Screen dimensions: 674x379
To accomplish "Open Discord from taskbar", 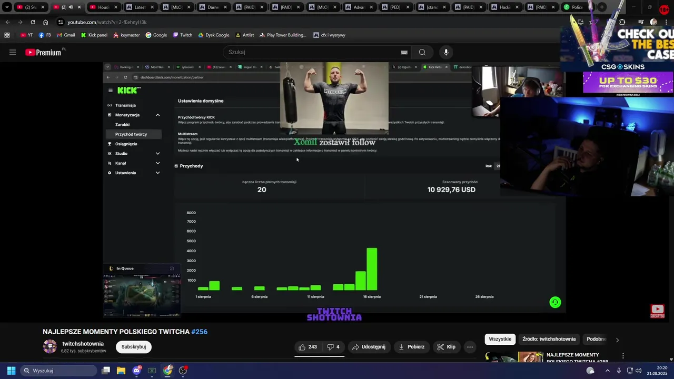I will (137, 371).
